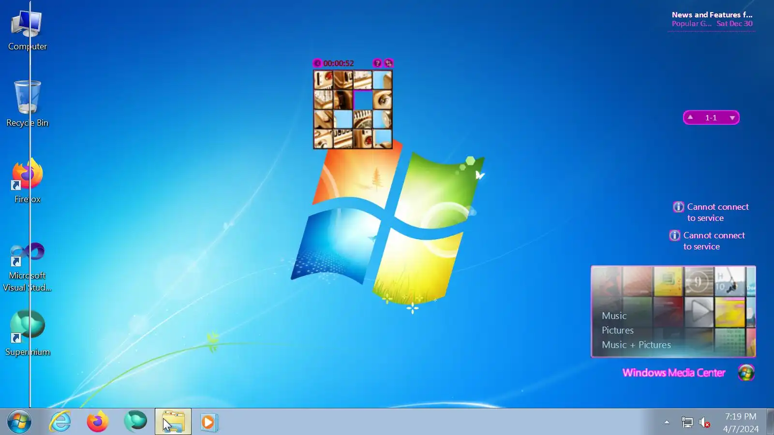The width and height of the screenshot is (774, 435).
Task: Shuffle the puzzle with the arrows icon
Action: coord(388,63)
